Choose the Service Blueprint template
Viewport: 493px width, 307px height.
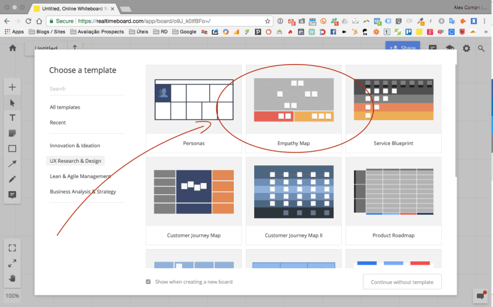(394, 109)
